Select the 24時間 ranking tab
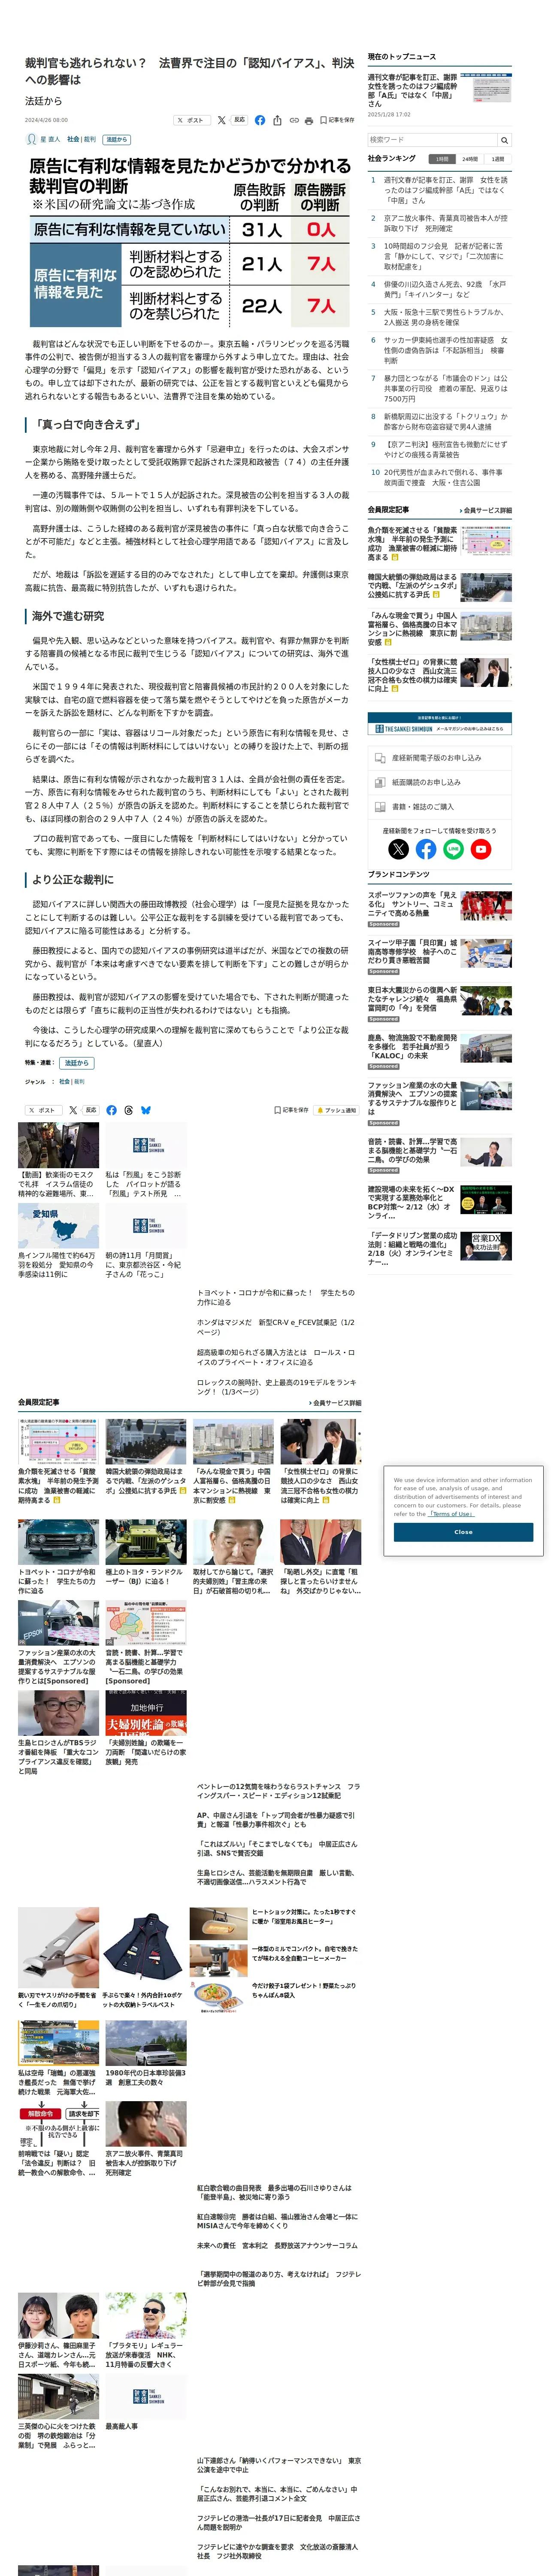 tap(469, 159)
